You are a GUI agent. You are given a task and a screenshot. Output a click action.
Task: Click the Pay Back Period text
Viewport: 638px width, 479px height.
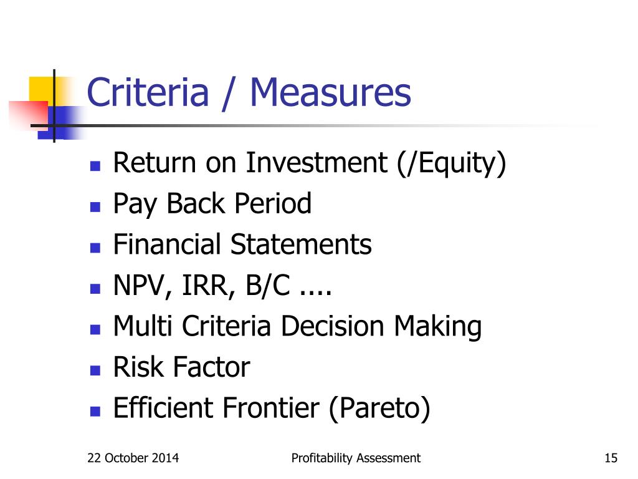(212, 204)
